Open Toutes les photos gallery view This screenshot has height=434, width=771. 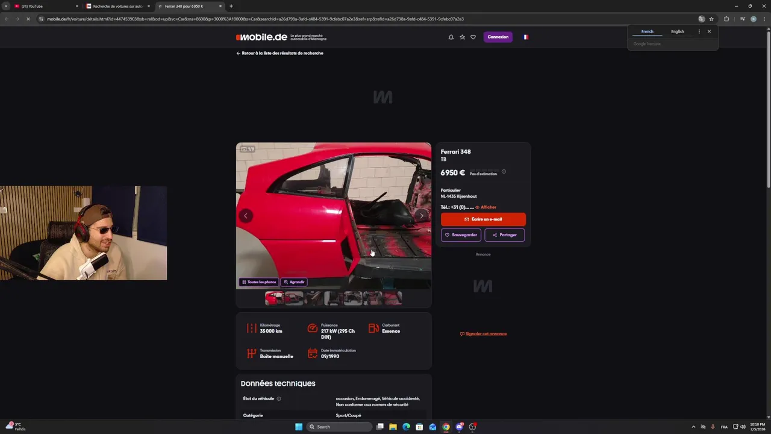(x=259, y=281)
